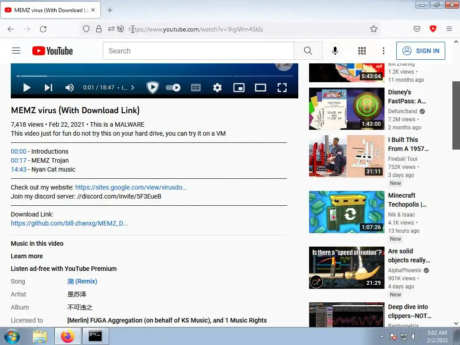The height and width of the screenshot is (345, 460).
Task: Click the Firefox taskbar icon
Action: 68,336
